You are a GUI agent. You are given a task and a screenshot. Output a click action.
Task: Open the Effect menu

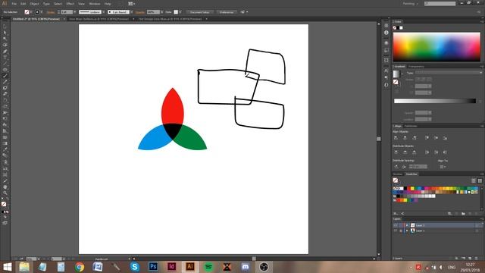70,4
